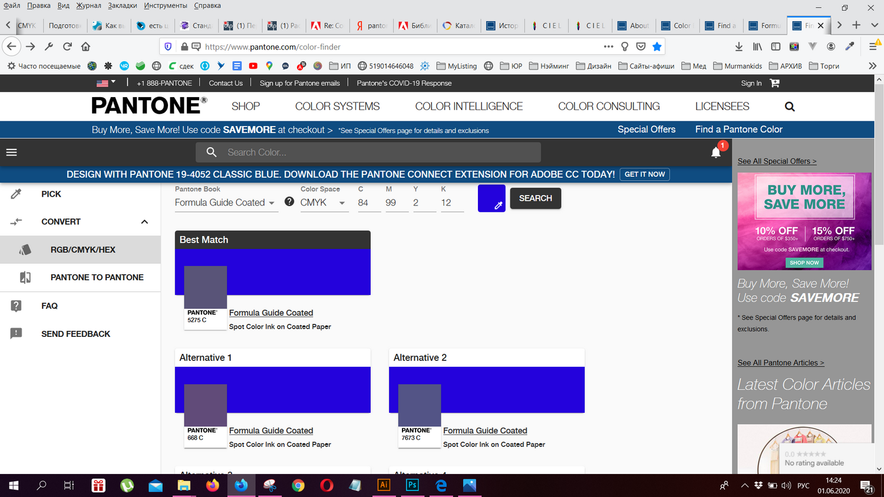The height and width of the screenshot is (497, 884).
Task: Open the shopping cart icon
Action: (x=774, y=83)
